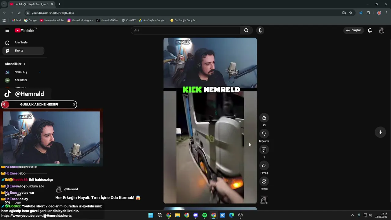Click the Oluştur create button
Screen dimensions: 391x220
353,30
